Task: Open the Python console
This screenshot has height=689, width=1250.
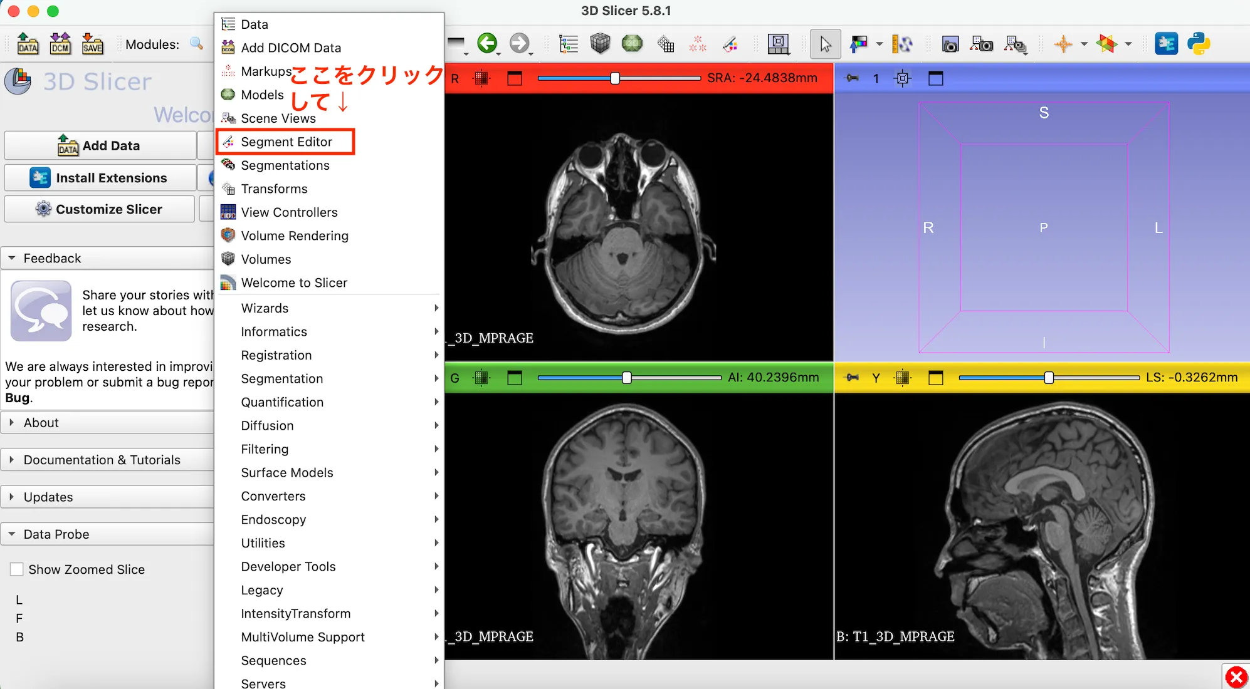Action: (1200, 44)
